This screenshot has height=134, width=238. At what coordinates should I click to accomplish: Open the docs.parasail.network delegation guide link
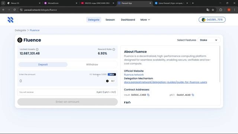click(165, 82)
